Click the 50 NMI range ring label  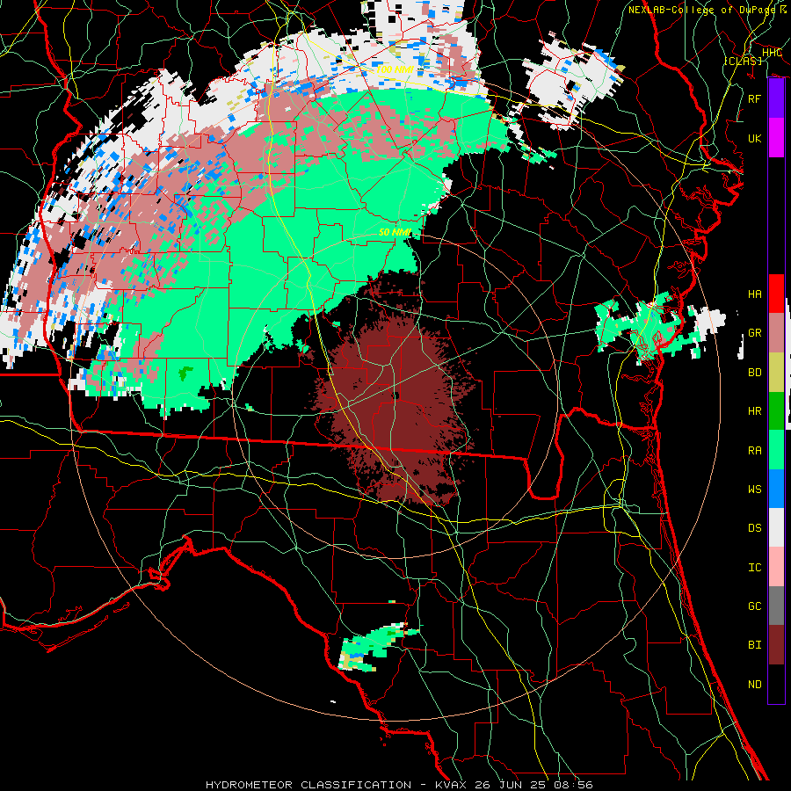(x=395, y=232)
